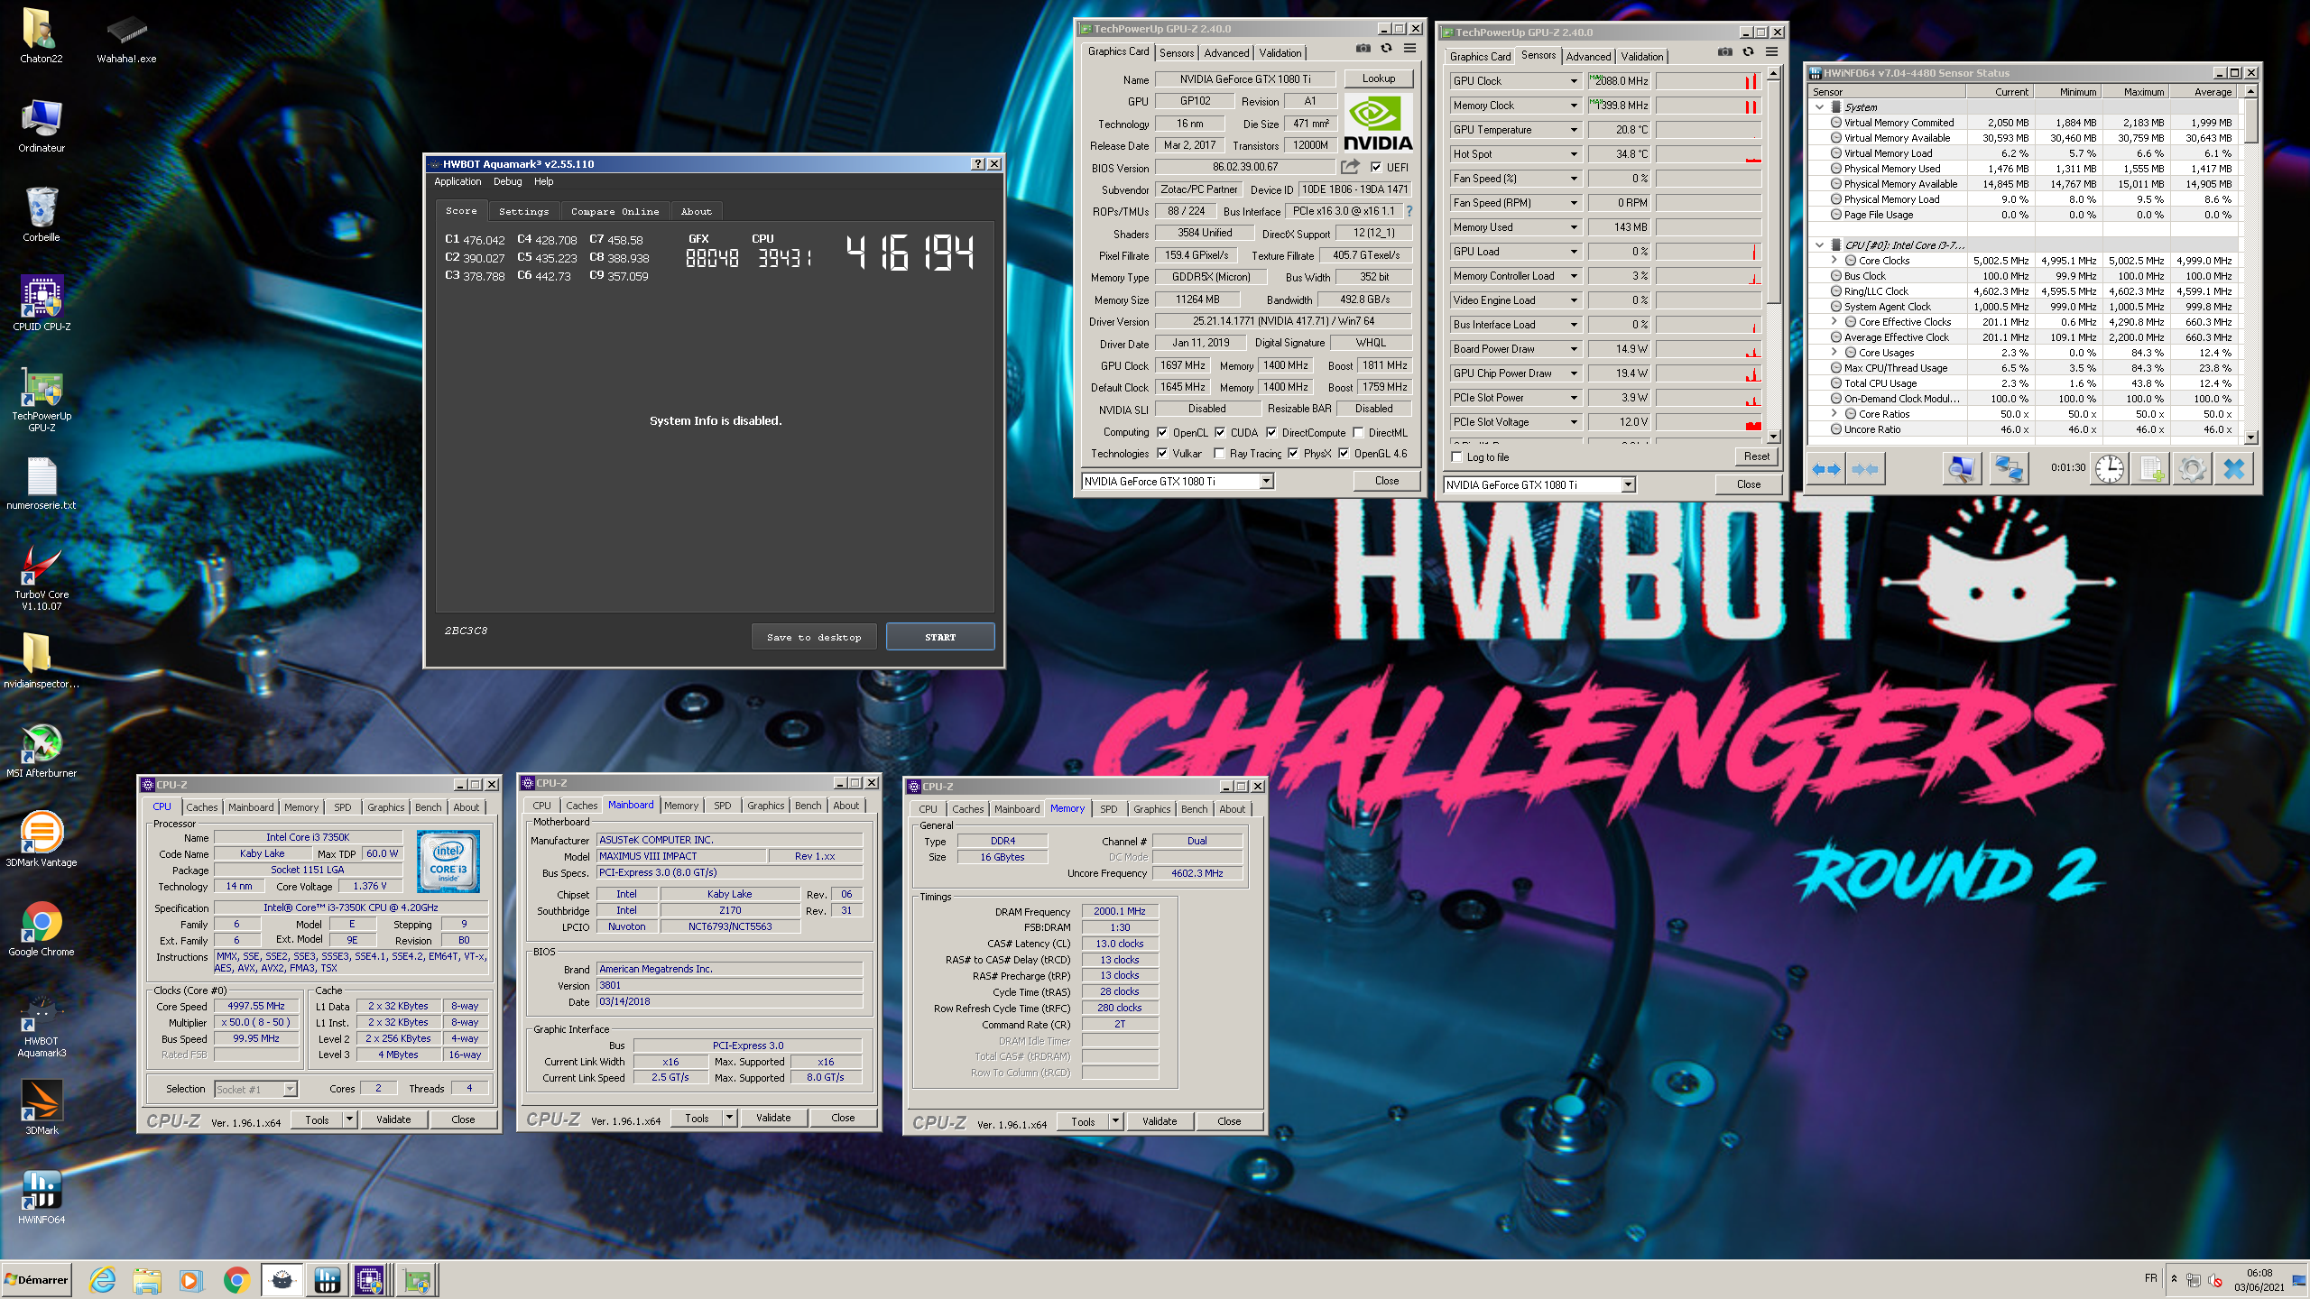This screenshot has height=1299, width=2310.
Task: Open the Debug menu in Aquamark
Action: tap(507, 181)
